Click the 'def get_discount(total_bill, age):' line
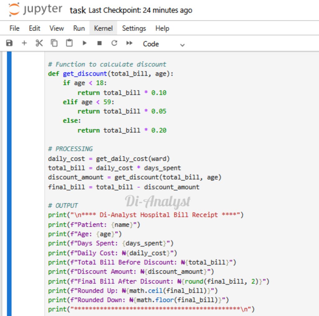The image size is (319, 316). coord(111,74)
